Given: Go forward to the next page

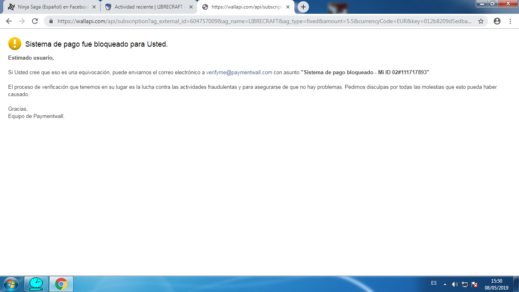Looking at the screenshot, I should tap(22, 21).
